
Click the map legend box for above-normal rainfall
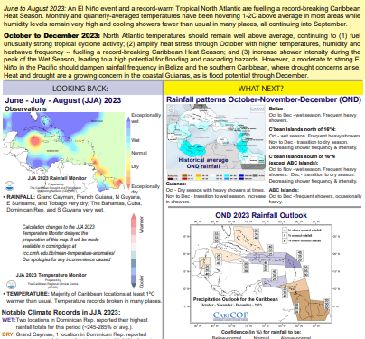coord(285,230)
